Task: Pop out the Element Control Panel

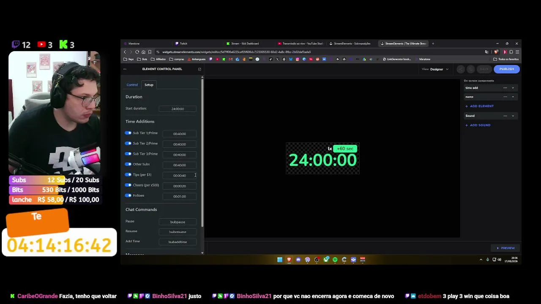Action: click(x=199, y=69)
